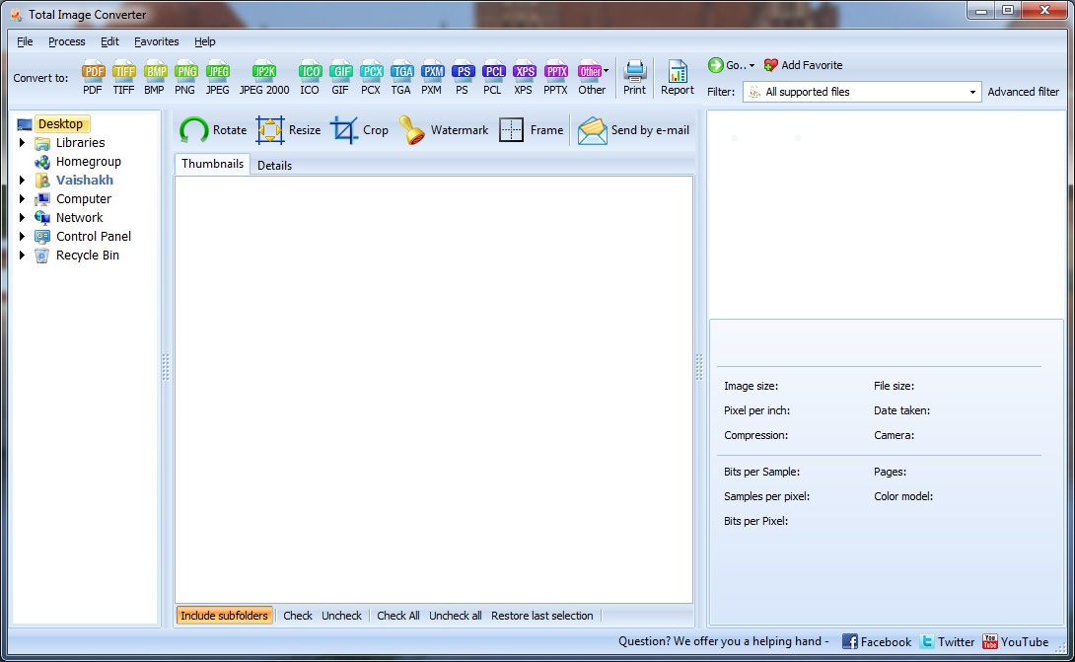Expand the Computer tree node
Image resolution: width=1075 pixels, height=662 pixels.
[x=22, y=199]
